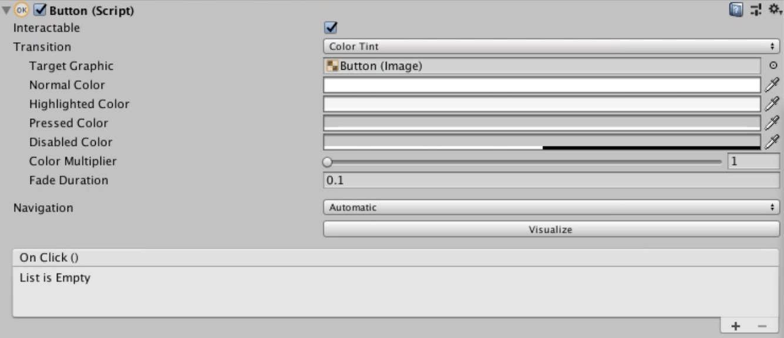Click the Normal Color swatch
Screen dimensions: 784x338
[541, 85]
